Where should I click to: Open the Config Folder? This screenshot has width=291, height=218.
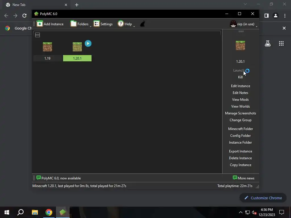tap(240, 136)
